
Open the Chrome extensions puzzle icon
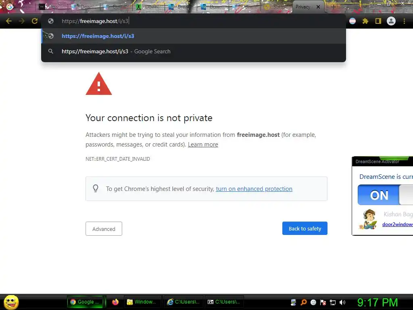click(x=365, y=21)
